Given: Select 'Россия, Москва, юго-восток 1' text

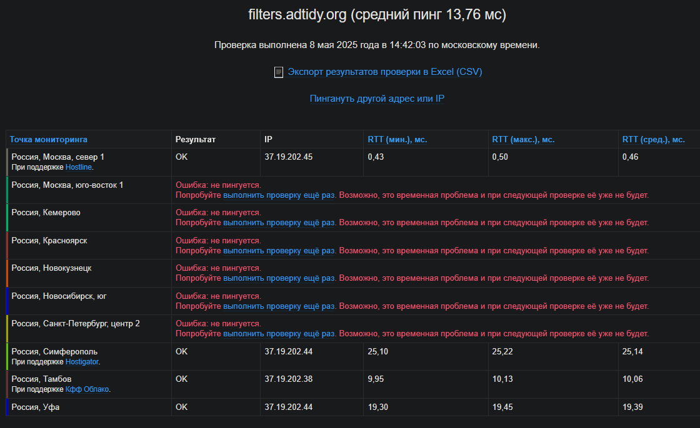Looking at the screenshot, I should pos(67,185).
